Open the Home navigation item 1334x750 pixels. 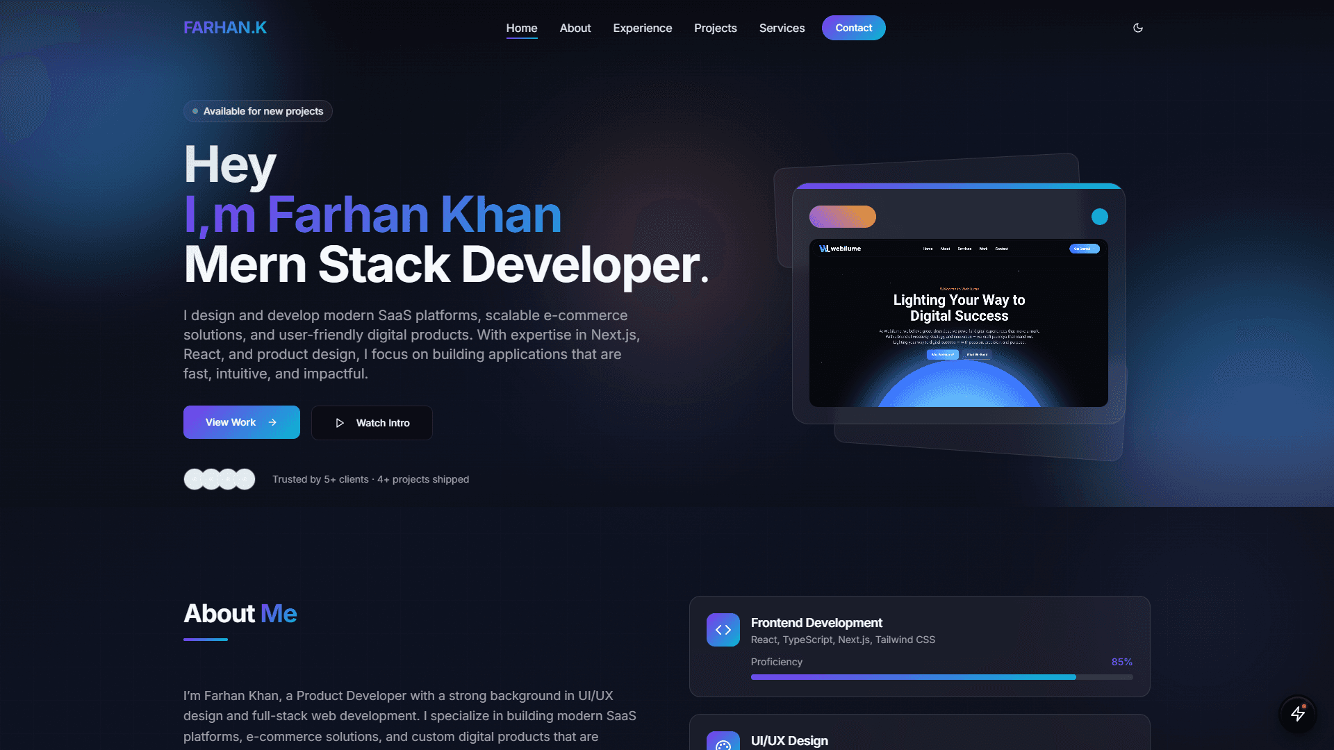pyautogui.click(x=521, y=28)
